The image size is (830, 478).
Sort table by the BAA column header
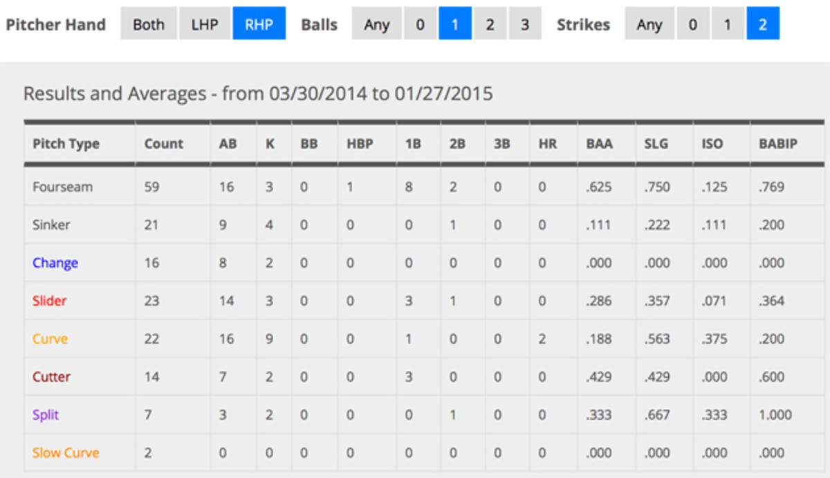coord(599,144)
